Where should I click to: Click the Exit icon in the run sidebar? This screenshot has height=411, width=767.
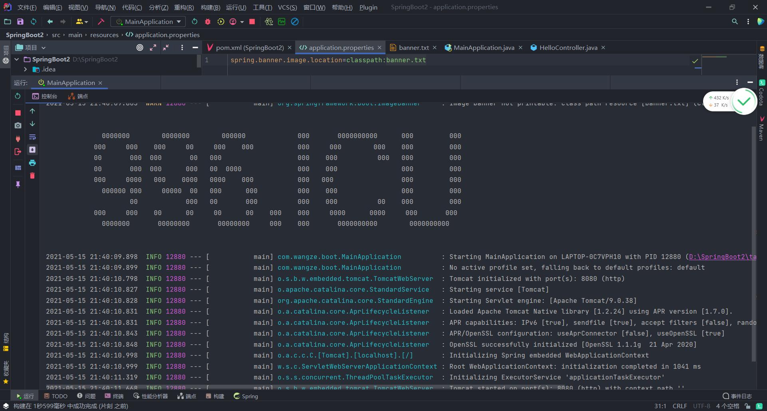(x=18, y=152)
